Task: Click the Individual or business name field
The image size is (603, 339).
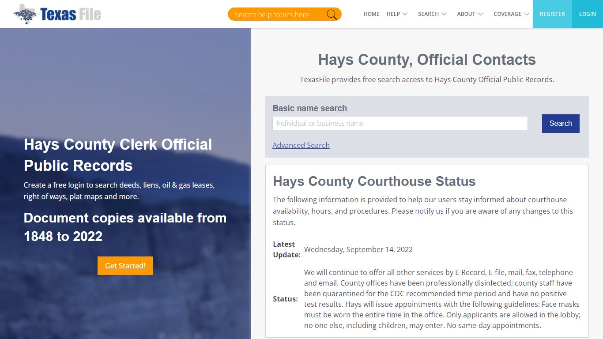Action: (x=400, y=123)
